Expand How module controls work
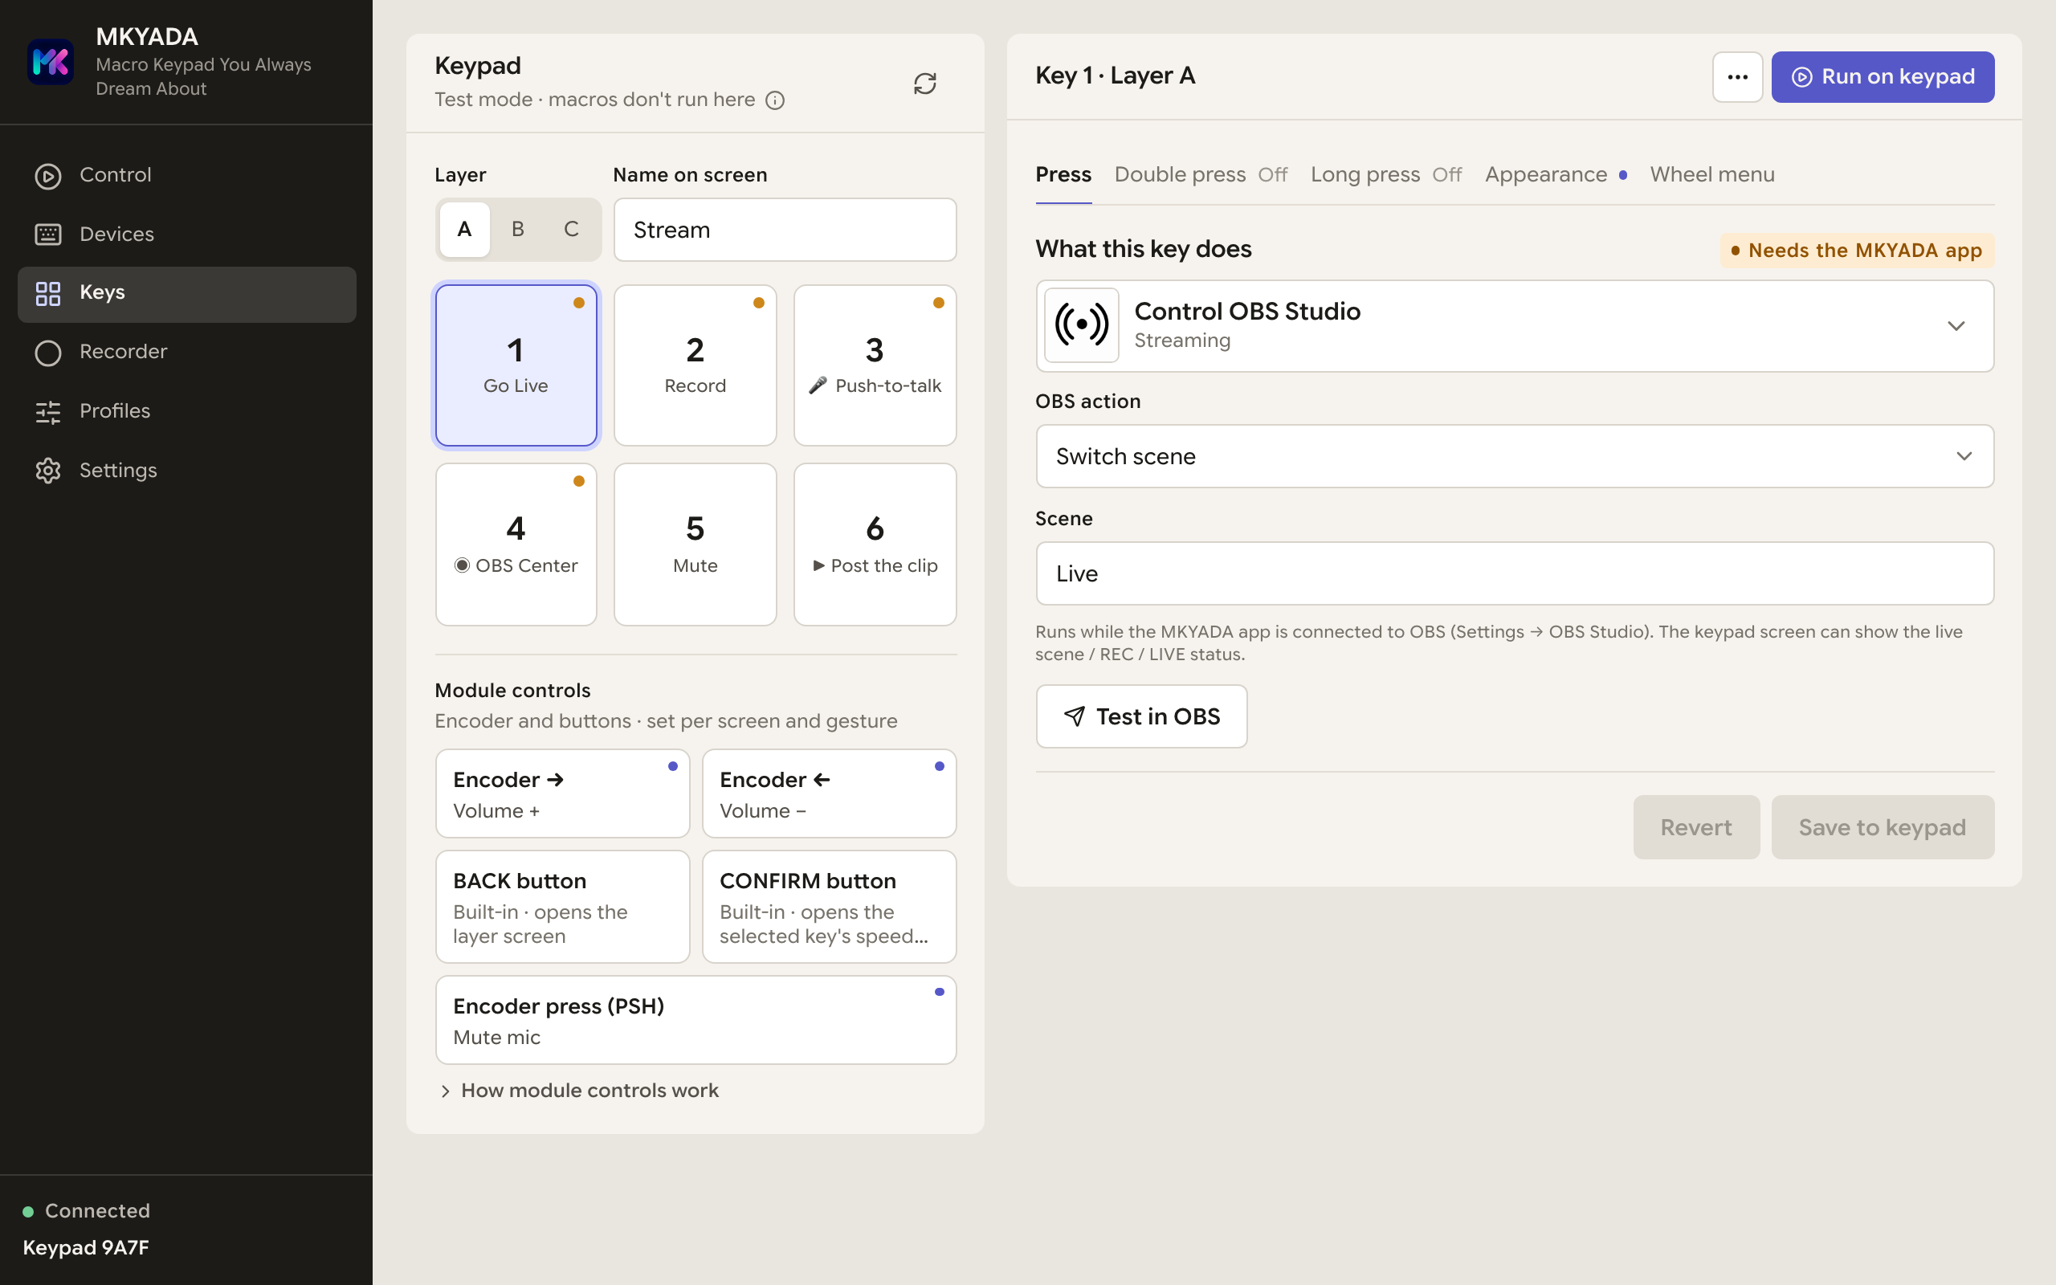Screen dimensions: 2056x1285 pyautogui.click(x=578, y=1091)
